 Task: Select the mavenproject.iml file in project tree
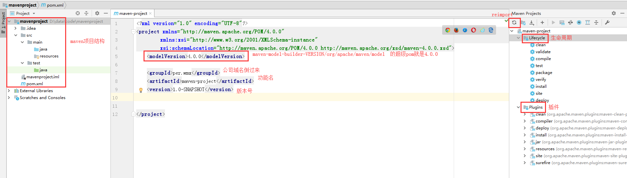[x=43, y=77]
